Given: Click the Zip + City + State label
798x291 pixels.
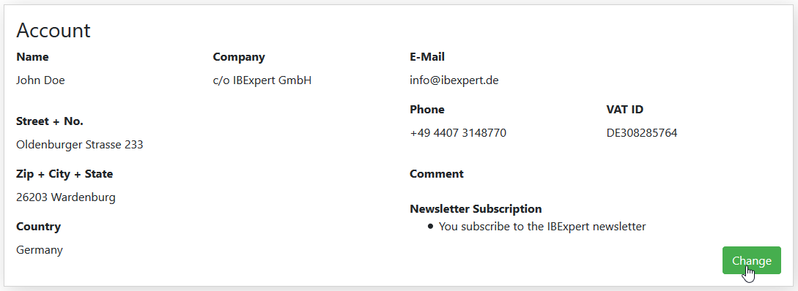Looking at the screenshot, I should point(64,174).
